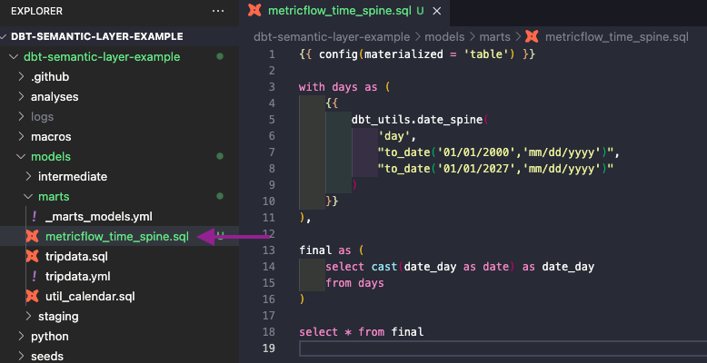The height and width of the screenshot is (363, 707).
Task: Click YAML icon beside _marts_models.yml
Action: tap(34, 217)
